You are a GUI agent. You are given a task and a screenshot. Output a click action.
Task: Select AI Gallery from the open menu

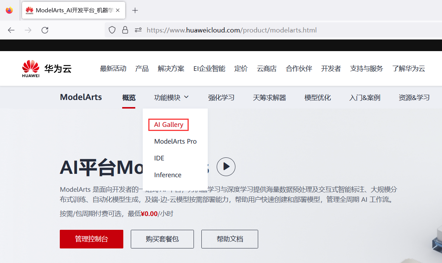[x=168, y=125]
